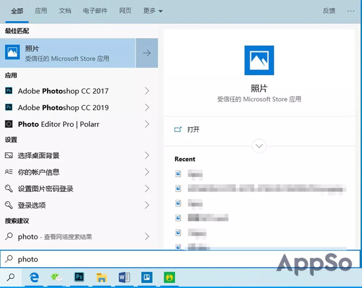Expand Adobe Photoshop CC 2017 chevron
The width and height of the screenshot is (362, 288).
(147, 91)
